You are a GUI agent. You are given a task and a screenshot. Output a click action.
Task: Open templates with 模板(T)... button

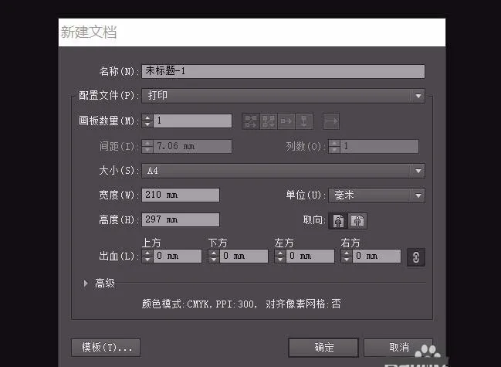click(106, 348)
